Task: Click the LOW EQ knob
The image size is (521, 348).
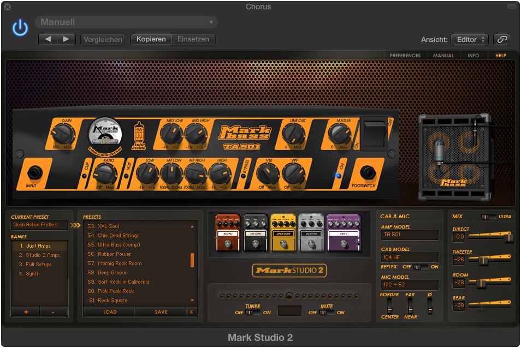Action: pyautogui.click(x=147, y=174)
